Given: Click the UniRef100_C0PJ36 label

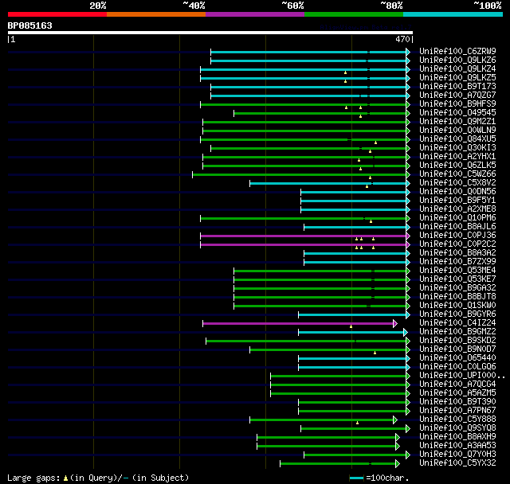Looking at the screenshot, I should pyautogui.click(x=457, y=236).
